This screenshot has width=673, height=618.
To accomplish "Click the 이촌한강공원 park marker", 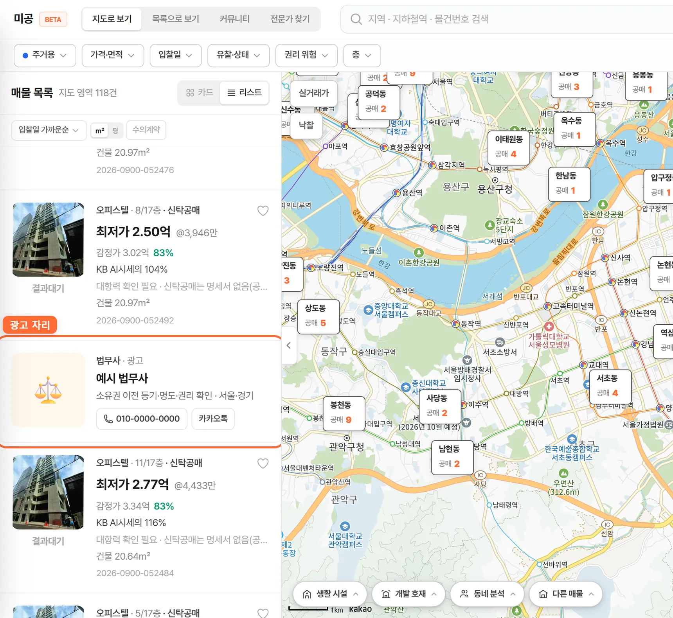I will coord(419,252).
